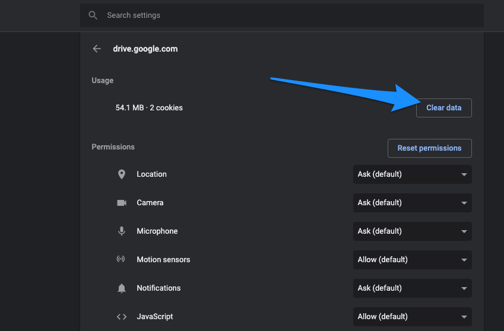The width and height of the screenshot is (504, 331).
Task: Open the Location permission dropdown
Action: pos(413,174)
